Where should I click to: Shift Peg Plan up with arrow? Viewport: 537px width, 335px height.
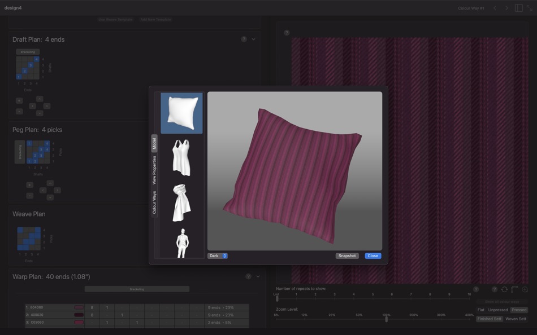(x=50, y=183)
